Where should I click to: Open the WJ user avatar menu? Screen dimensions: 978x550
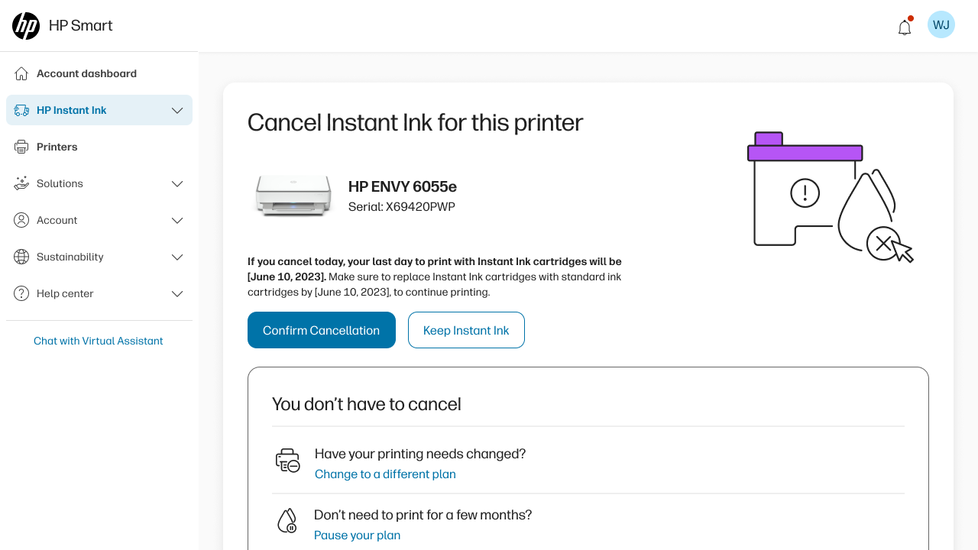click(x=941, y=25)
